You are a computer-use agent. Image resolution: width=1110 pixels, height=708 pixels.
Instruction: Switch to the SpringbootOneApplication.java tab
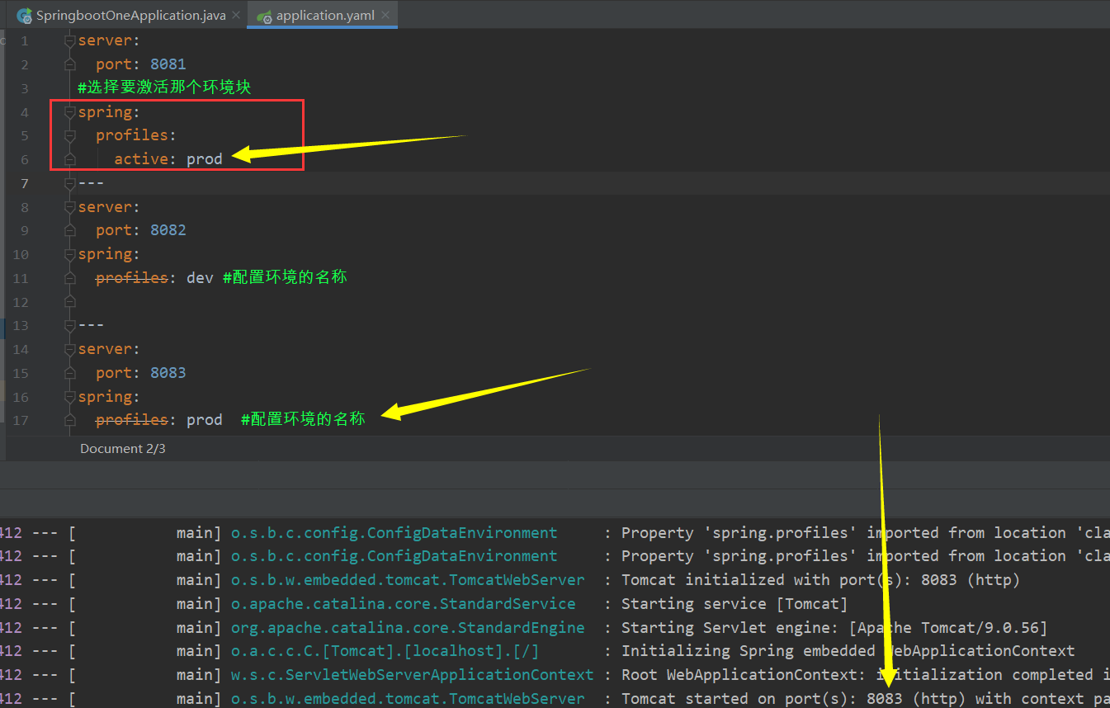tap(131, 16)
